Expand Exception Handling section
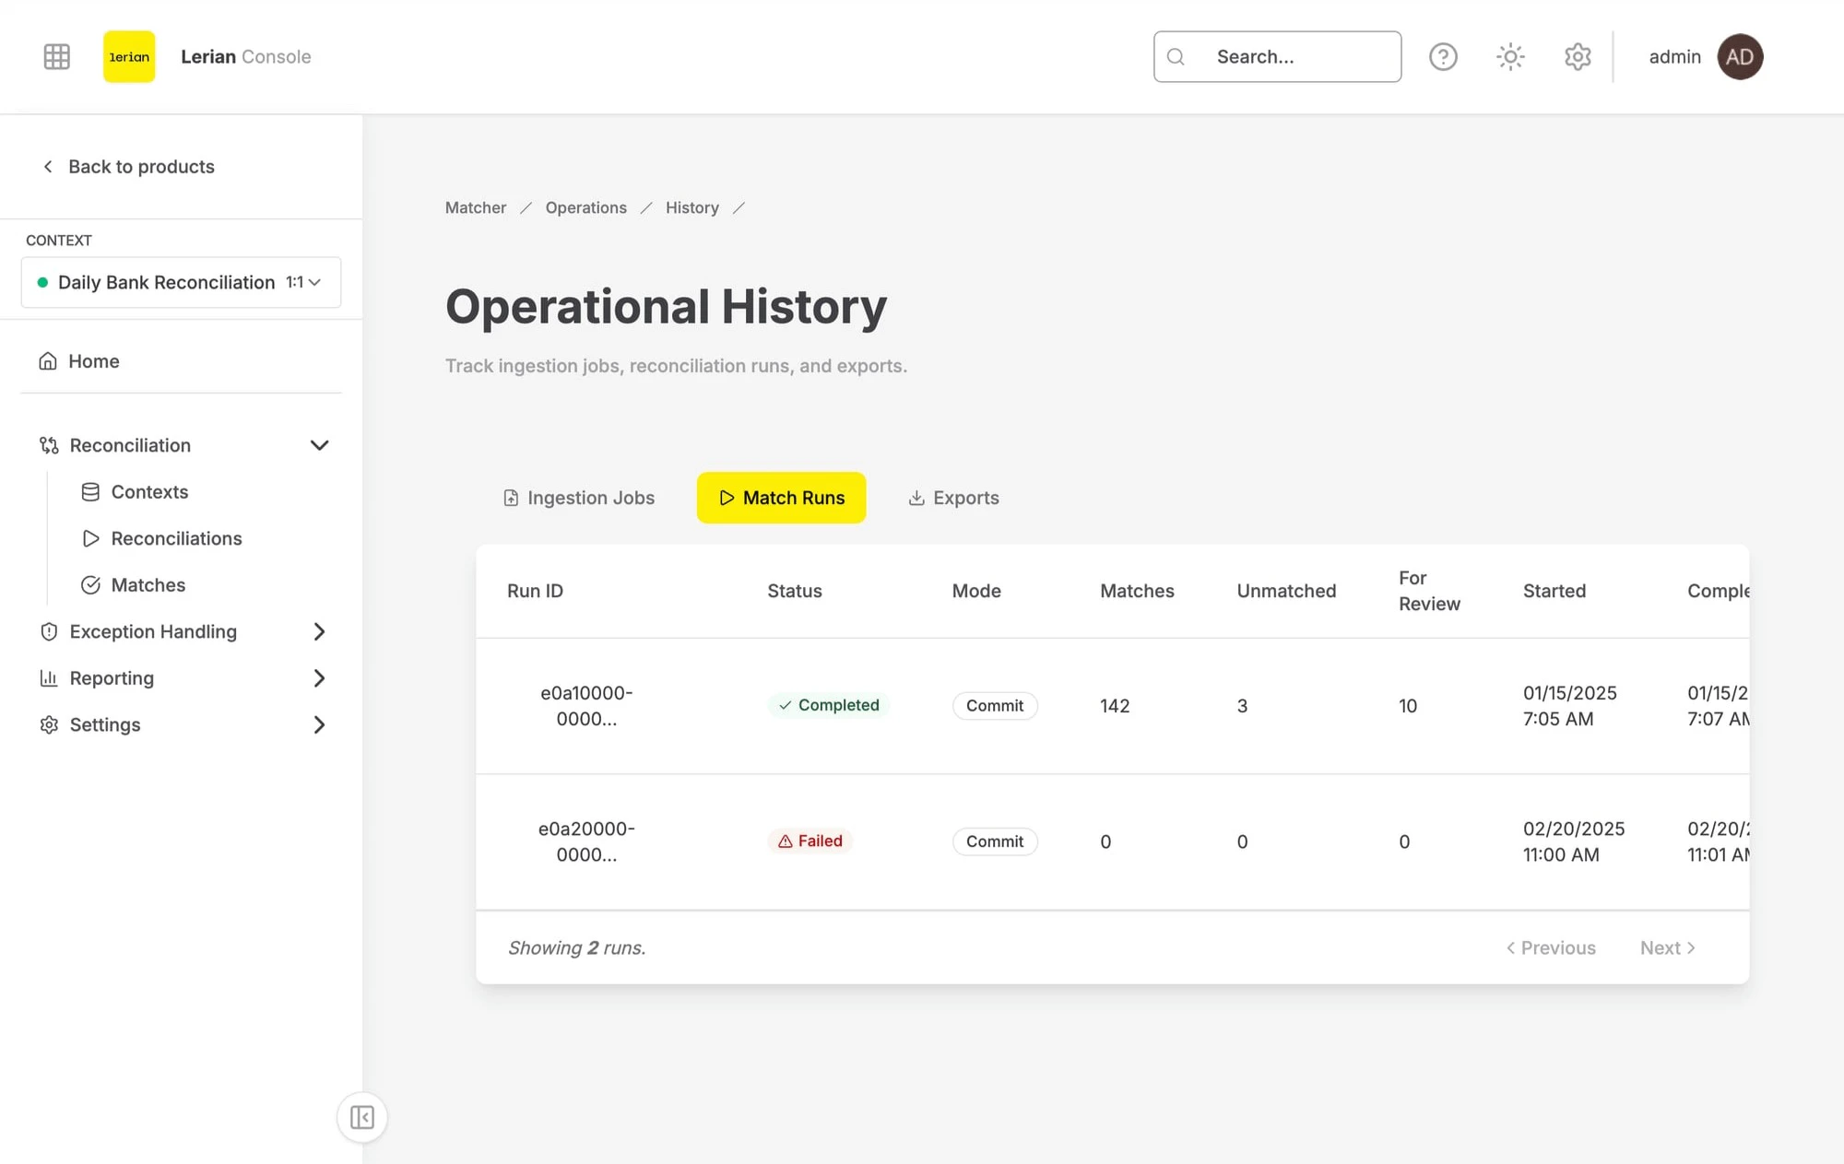The width and height of the screenshot is (1844, 1164). click(319, 631)
